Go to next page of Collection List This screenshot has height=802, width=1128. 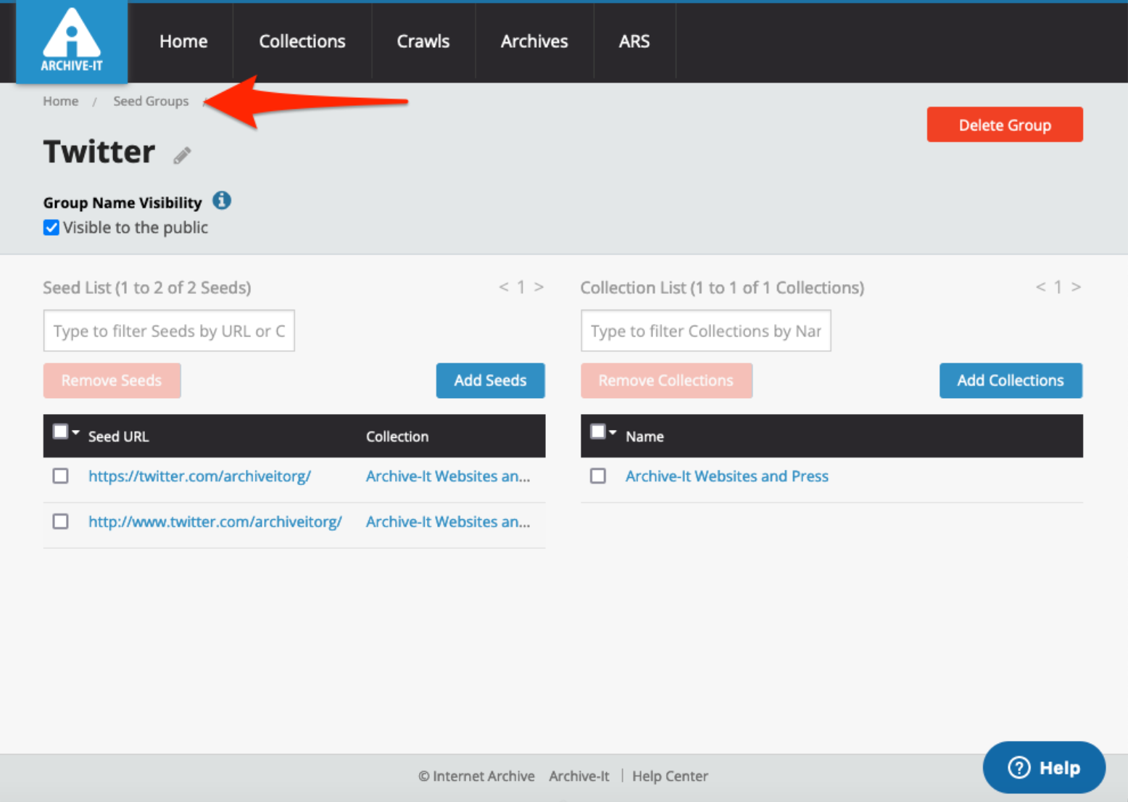(1076, 287)
